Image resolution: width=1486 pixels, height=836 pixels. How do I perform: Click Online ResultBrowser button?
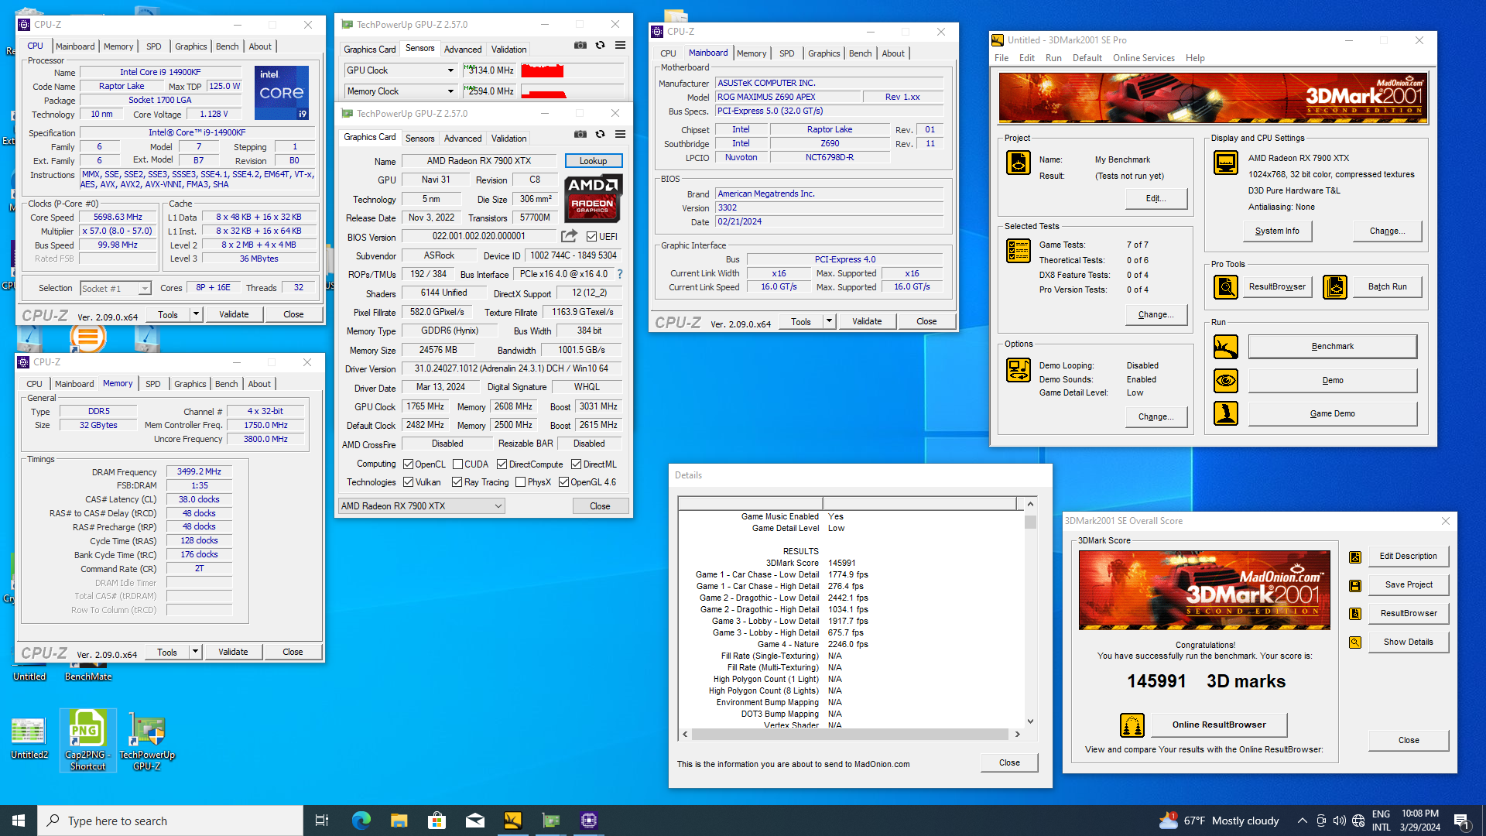1219,725
